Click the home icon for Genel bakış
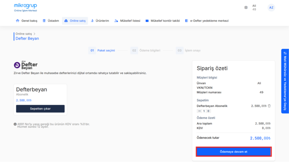289x162 pixels. pyautogui.click(x=17, y=21)
